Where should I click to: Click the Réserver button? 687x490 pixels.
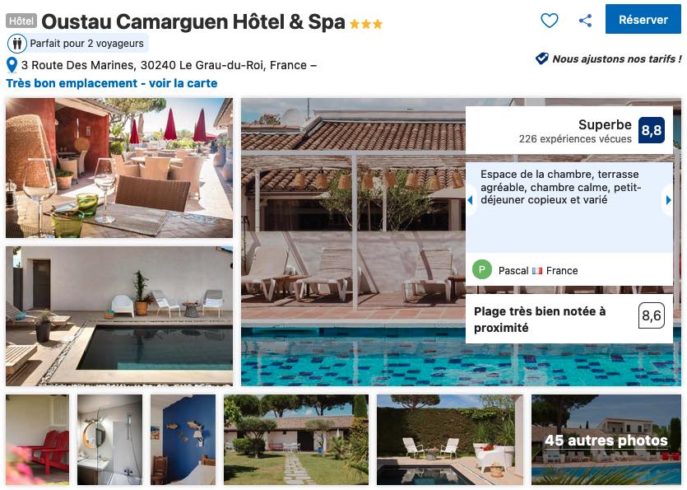[643, 19]
